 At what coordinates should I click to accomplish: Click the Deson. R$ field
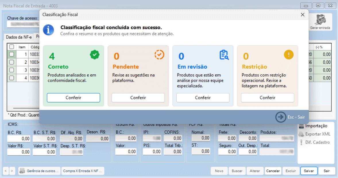(x=98, y=139)
